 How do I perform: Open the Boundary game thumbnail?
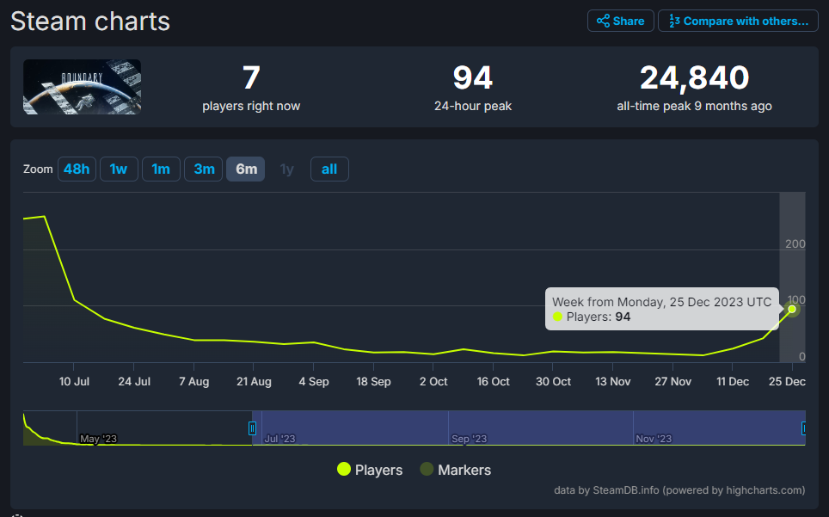point(82,87)
